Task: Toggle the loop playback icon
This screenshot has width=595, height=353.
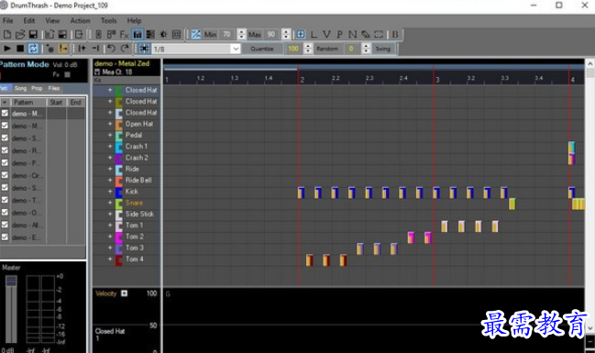Action: coord(33,49)
